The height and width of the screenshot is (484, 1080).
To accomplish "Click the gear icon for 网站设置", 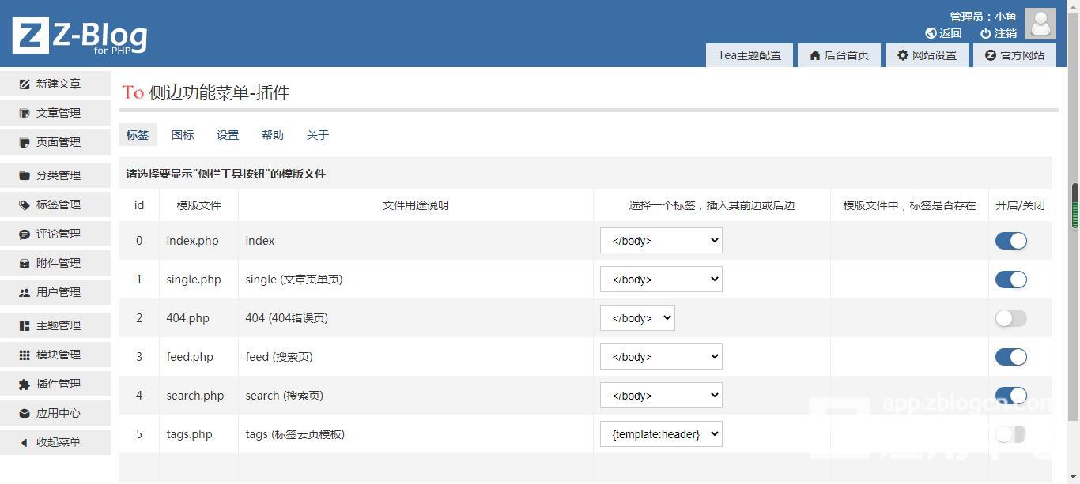I will [902, 55].
